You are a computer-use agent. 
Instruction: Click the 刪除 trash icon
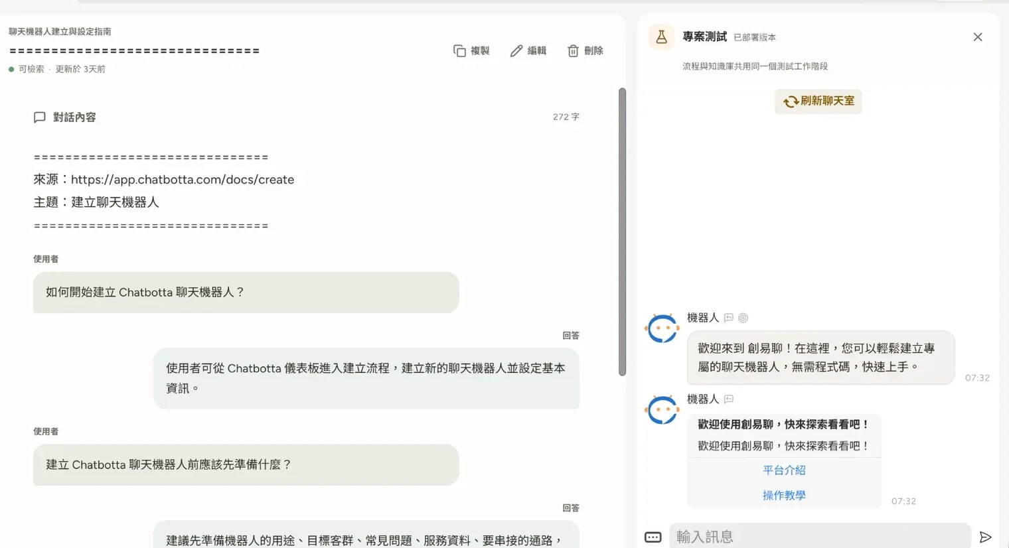tap(573, 51)
